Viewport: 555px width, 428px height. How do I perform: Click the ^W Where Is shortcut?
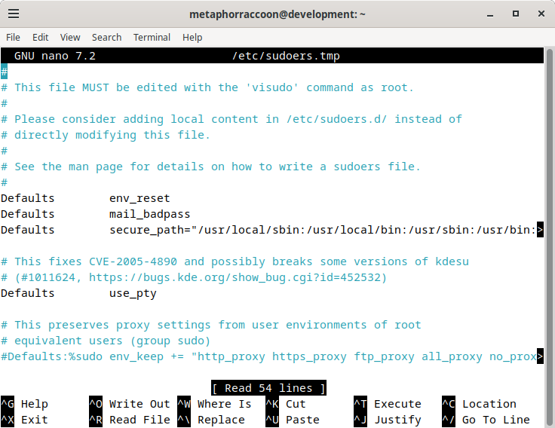point(214,404)
